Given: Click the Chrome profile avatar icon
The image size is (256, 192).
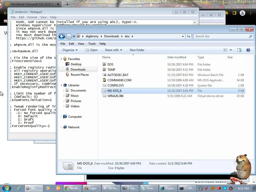Looking at the screenshot, I should (x=242, y=13).
